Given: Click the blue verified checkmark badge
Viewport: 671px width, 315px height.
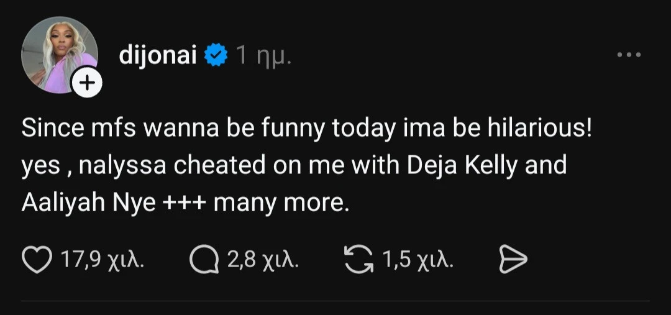Looking at the screenshot, I should click(x=216, y=55).
